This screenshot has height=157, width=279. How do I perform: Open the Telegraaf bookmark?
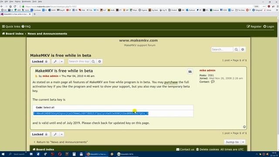[257, 10]
